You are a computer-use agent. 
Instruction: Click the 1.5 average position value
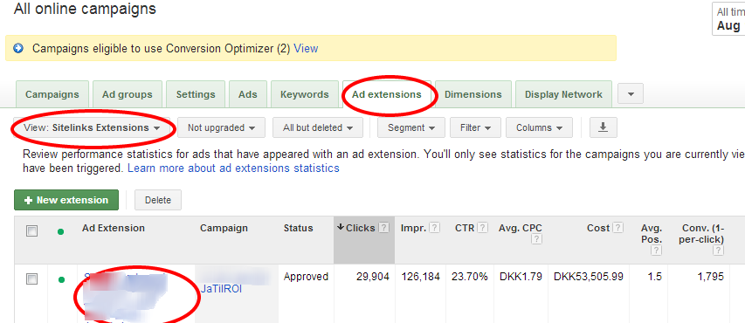point(655,277)
